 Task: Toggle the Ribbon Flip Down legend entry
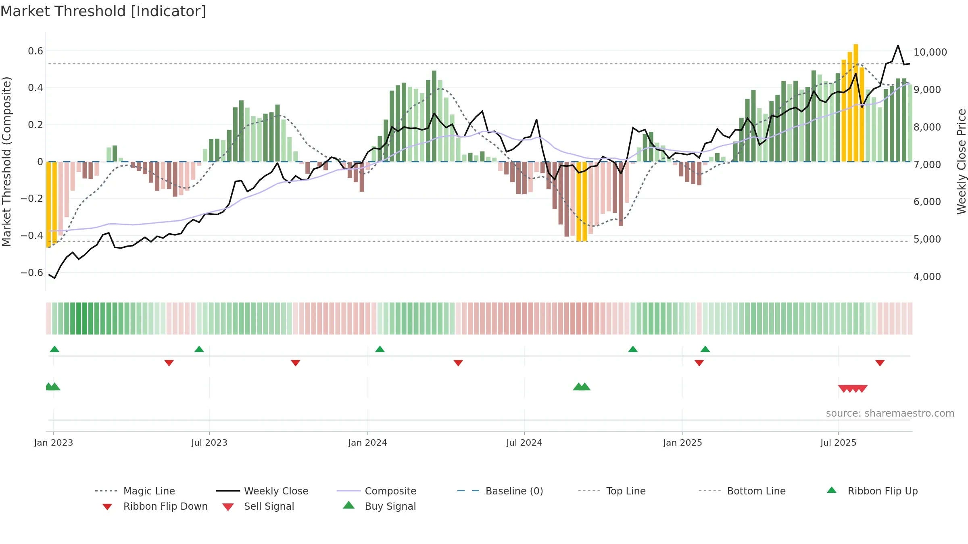pos(154,506)
